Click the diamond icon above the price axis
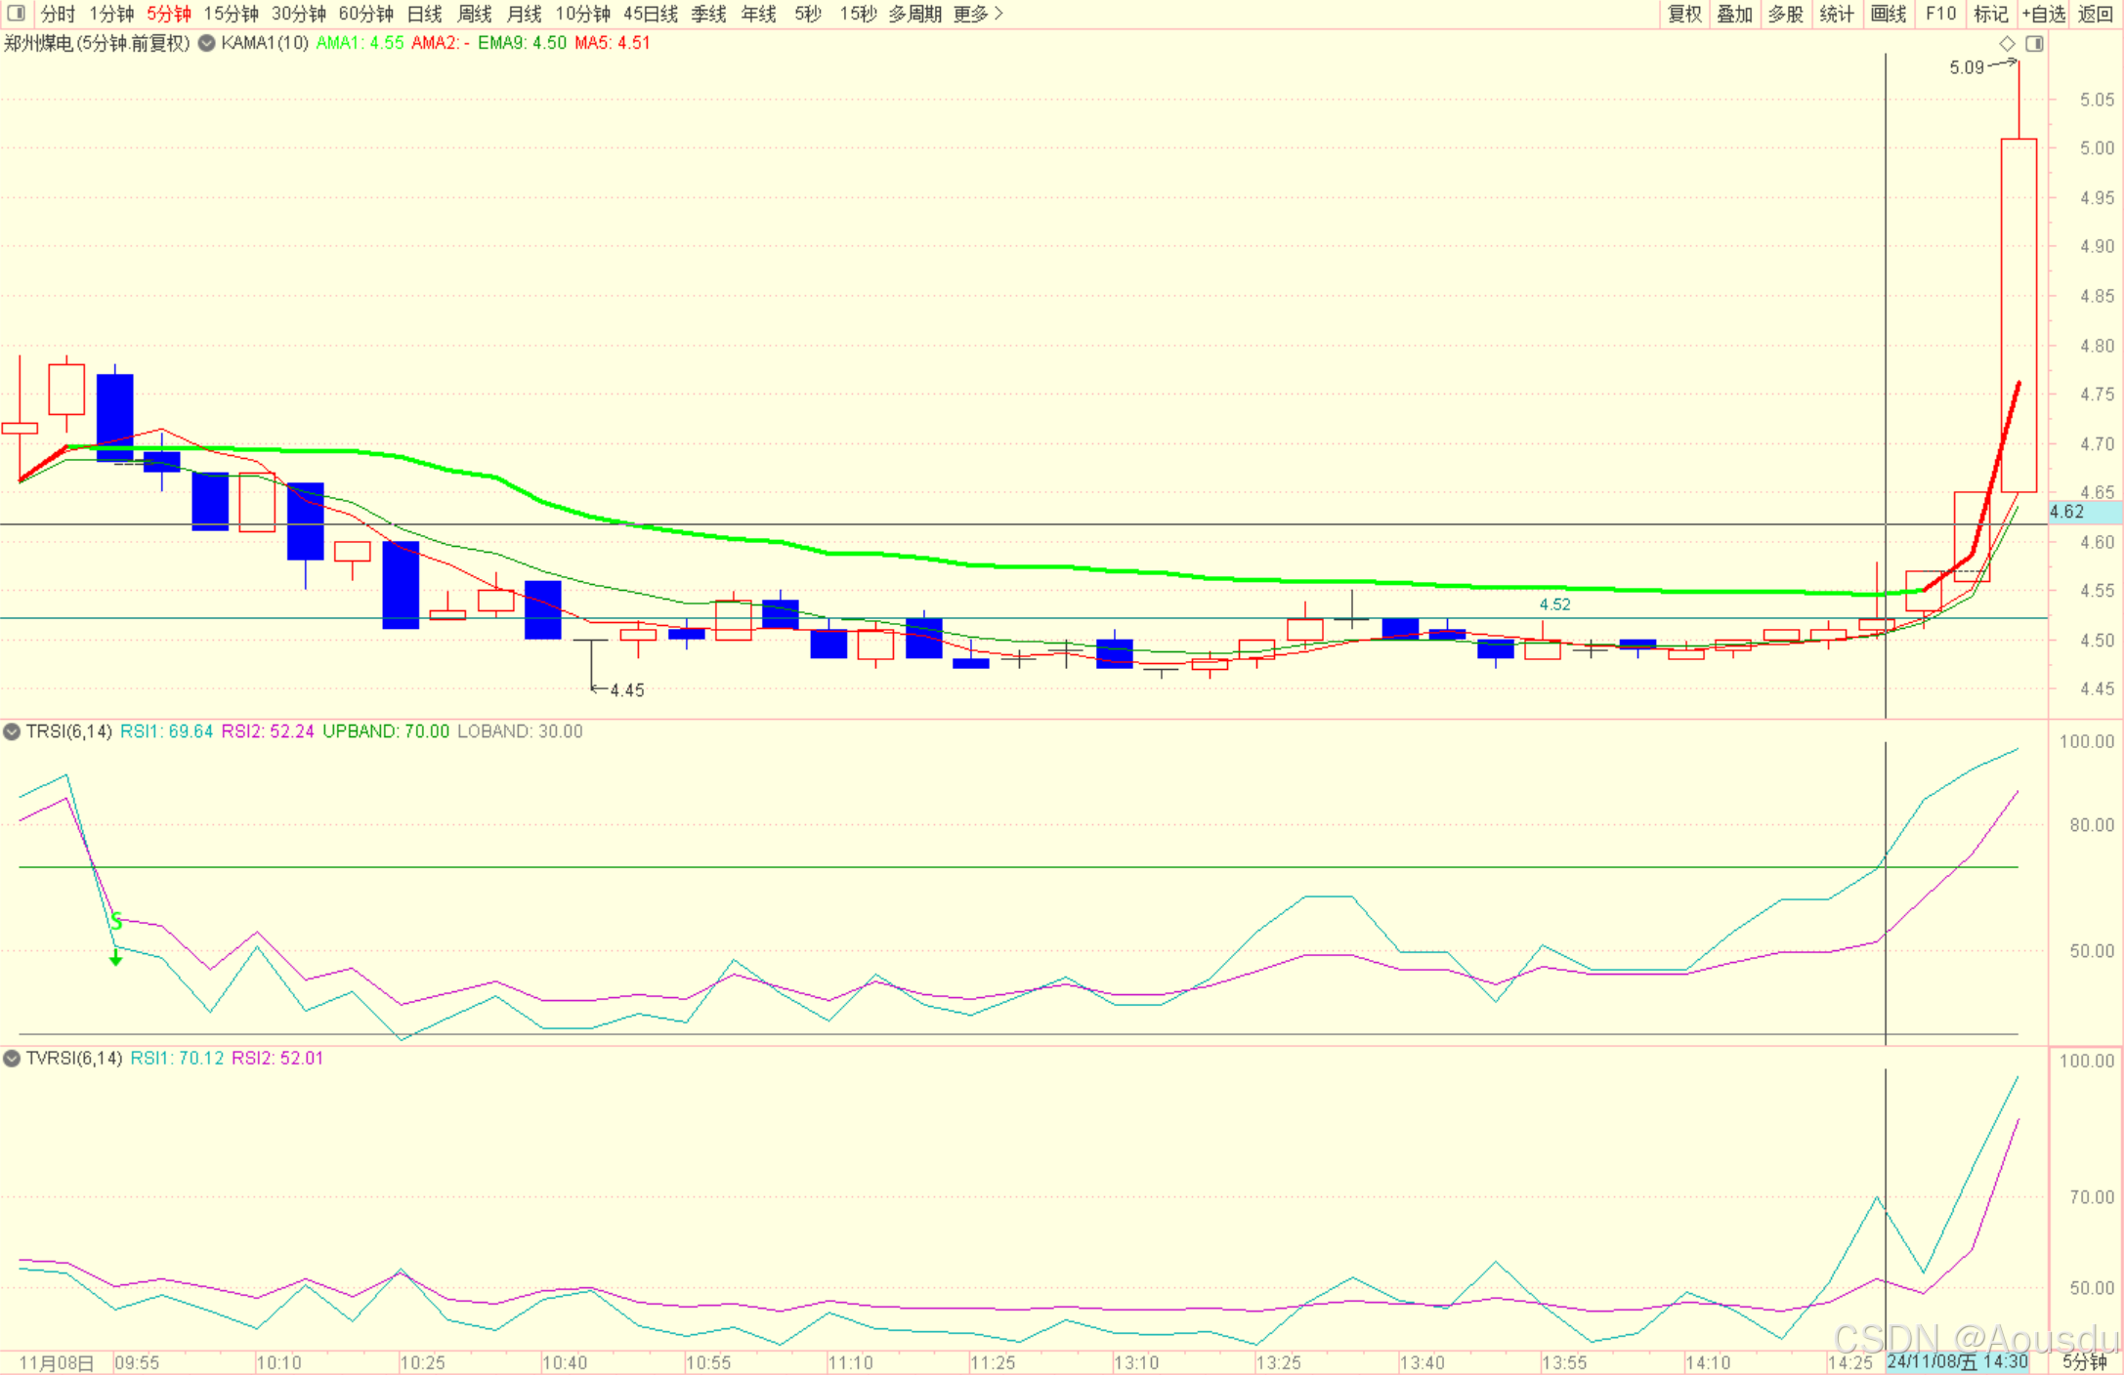This screenshot has width=2124, height=1375. (x=2007, y=44)
